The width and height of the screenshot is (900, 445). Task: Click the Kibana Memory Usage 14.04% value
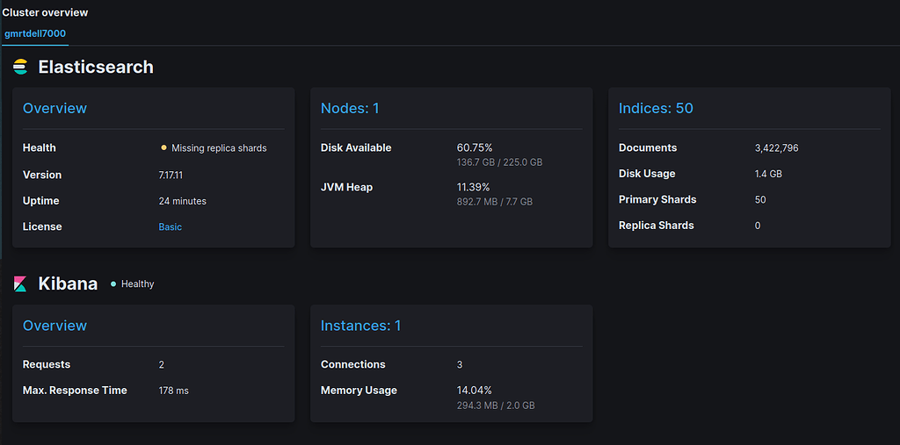tap(475, 390)
